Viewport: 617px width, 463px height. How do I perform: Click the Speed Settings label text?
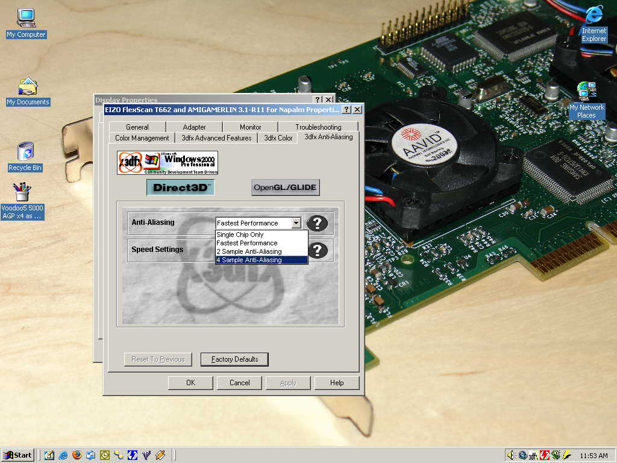pyautogui.click(x=157, y=250)
